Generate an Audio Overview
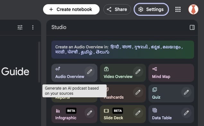 coord(74,73)
